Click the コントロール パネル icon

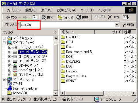point(15,75)
